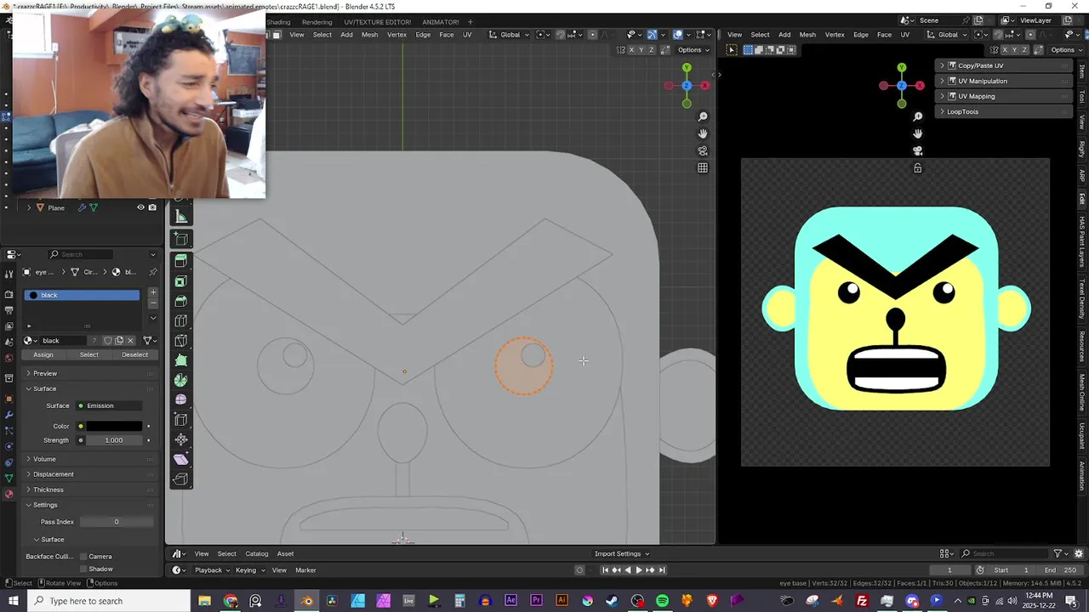Unlink the black material with X icon
1089x612 pixels.
(x=130, y=341)
